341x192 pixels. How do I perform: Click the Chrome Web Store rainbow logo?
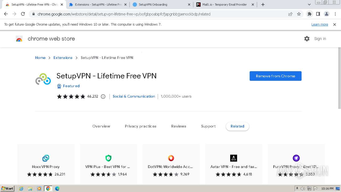19,39
